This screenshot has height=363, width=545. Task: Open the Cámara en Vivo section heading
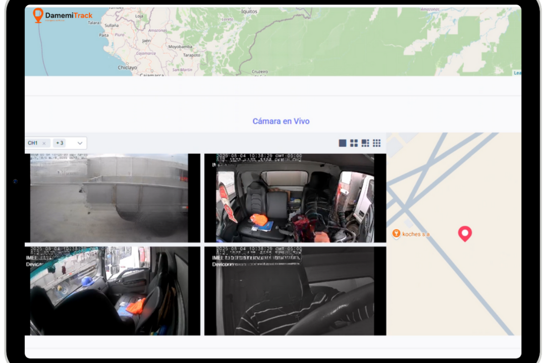point(281,122)
